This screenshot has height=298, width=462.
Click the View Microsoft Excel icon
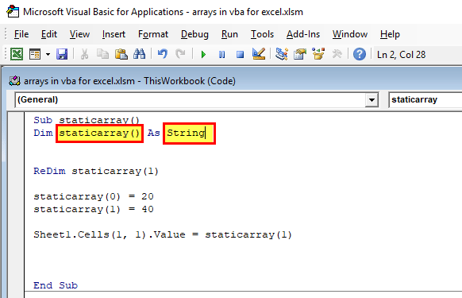coord(17,54)
